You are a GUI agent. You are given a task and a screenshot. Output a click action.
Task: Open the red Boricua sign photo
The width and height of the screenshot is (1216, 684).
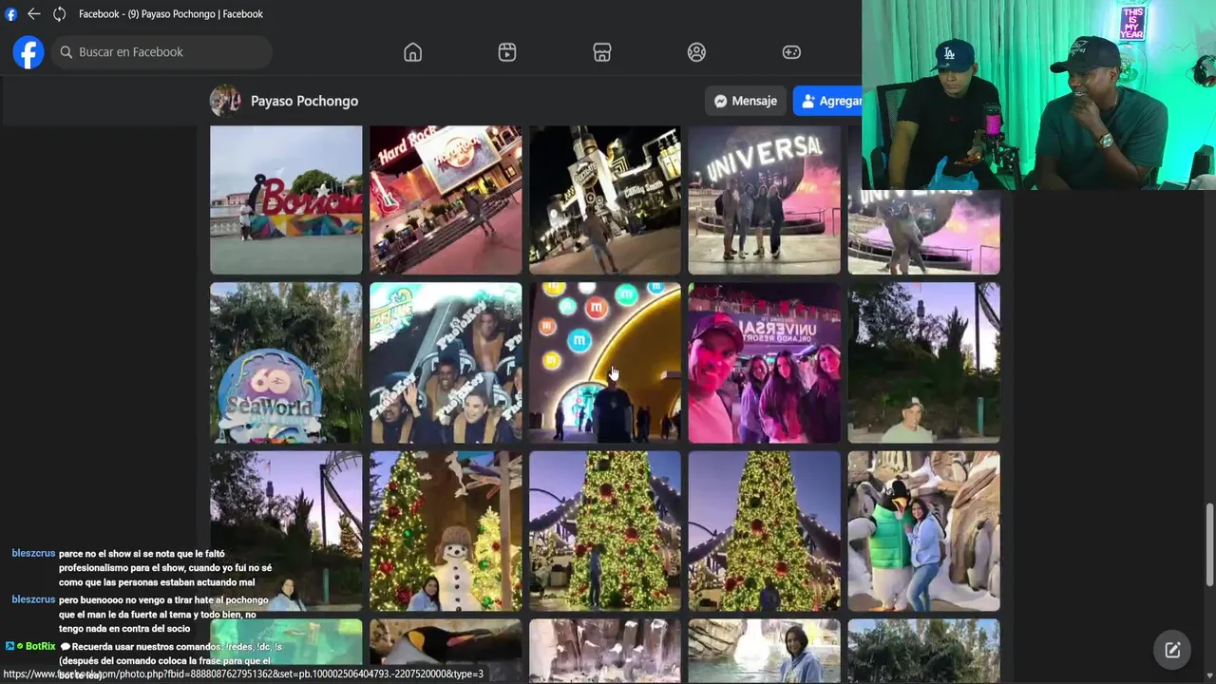pos(286,199)
